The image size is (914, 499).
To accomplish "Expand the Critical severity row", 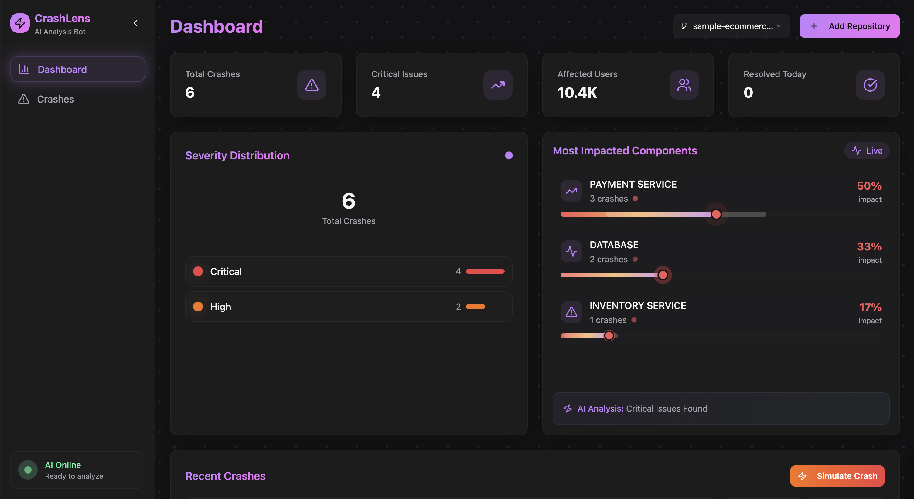I will point(348,271).
